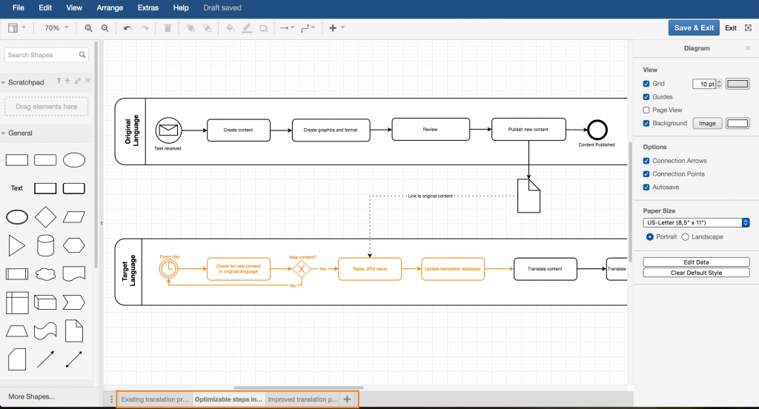Viewport: 759px width, 409px height.
Task: Click the search magnifier in Search Shapes
Action: tap(82, 55)
